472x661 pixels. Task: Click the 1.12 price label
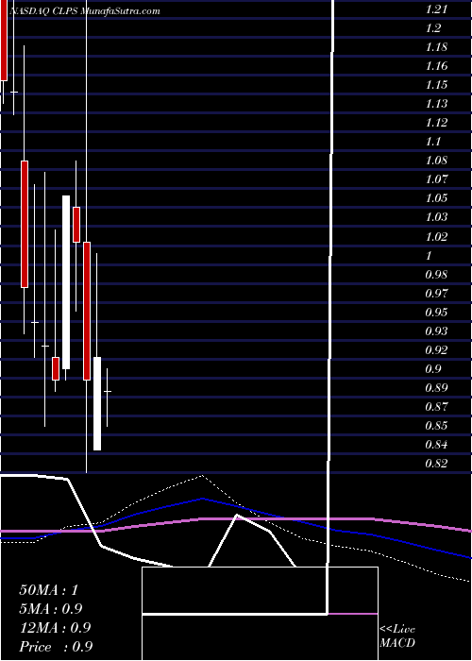pos(436,123)
